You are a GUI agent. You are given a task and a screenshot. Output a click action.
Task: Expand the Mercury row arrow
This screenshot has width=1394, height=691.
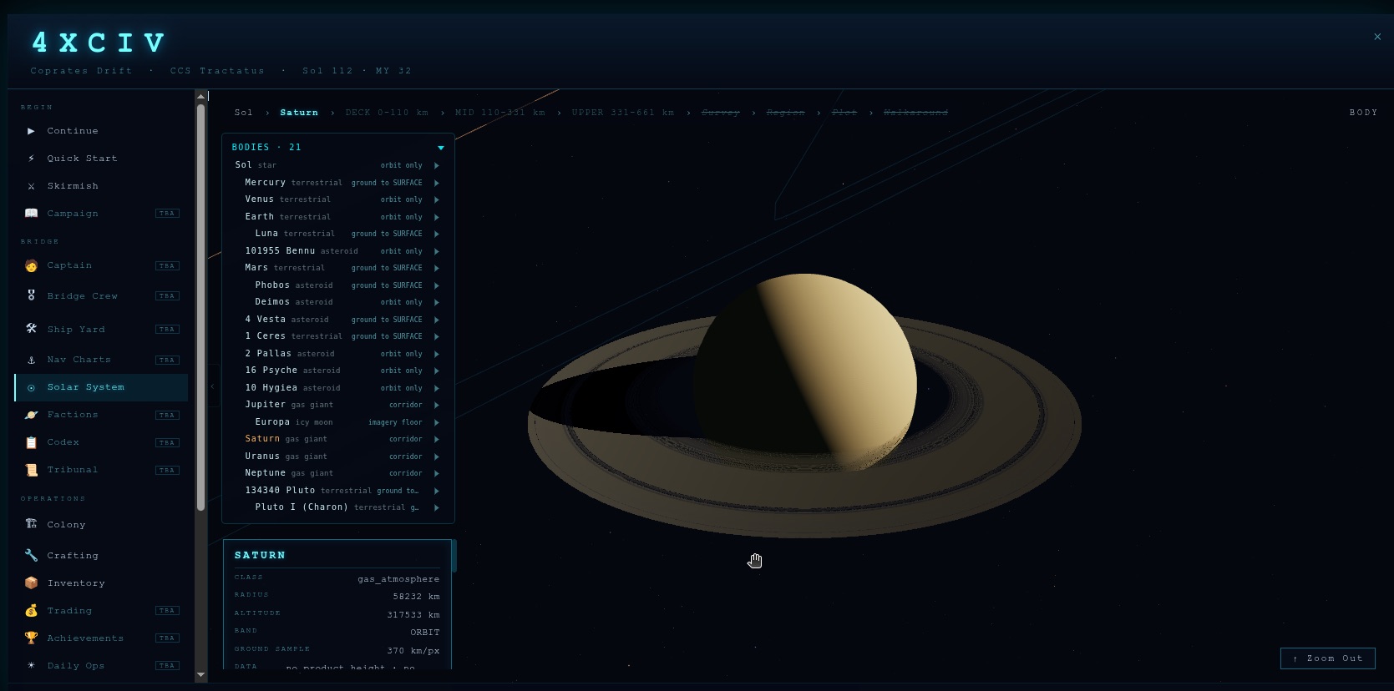point(437,183)
